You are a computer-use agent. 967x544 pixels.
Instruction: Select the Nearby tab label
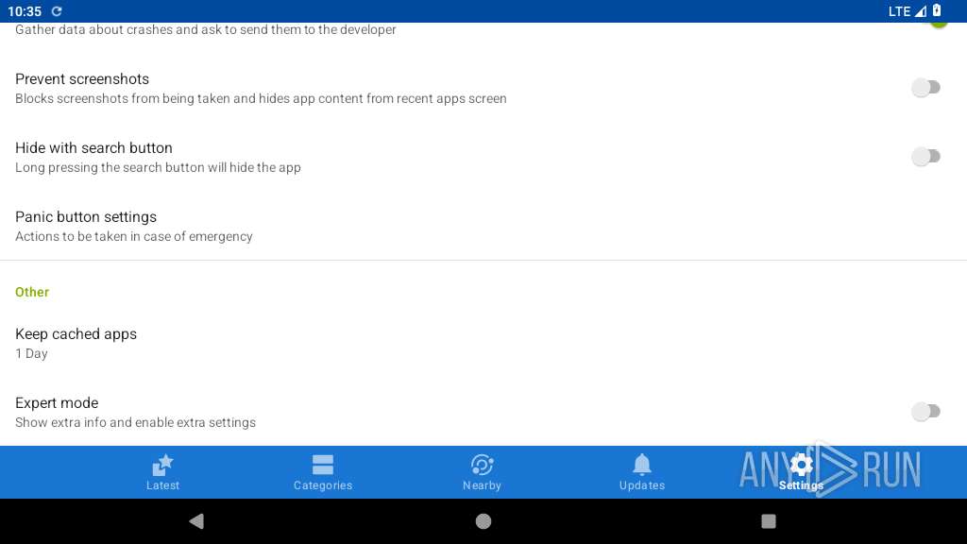click(483, 485)
